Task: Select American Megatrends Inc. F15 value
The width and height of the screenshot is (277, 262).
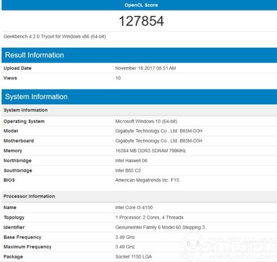Action: coord(147,180)
